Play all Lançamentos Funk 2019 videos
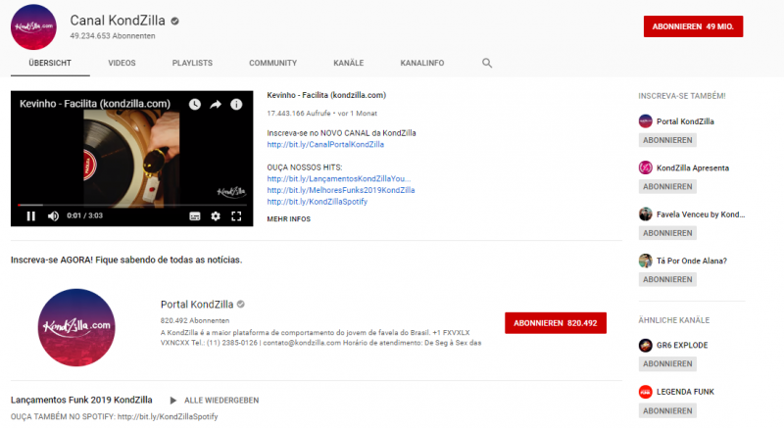The height and width of the screenshot is (428, 784). (x=214, y=400)
